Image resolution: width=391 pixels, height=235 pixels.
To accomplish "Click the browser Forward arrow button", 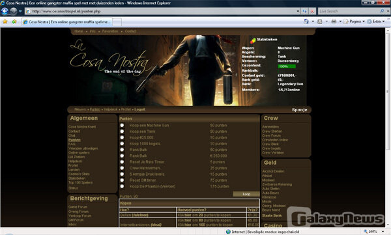I will coord(14,11).
